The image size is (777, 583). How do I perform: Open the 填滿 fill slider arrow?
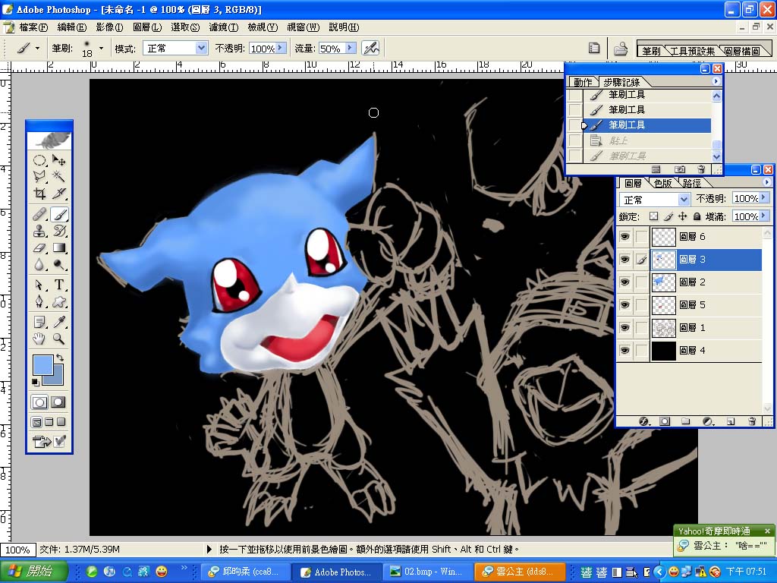coord(763,216)
